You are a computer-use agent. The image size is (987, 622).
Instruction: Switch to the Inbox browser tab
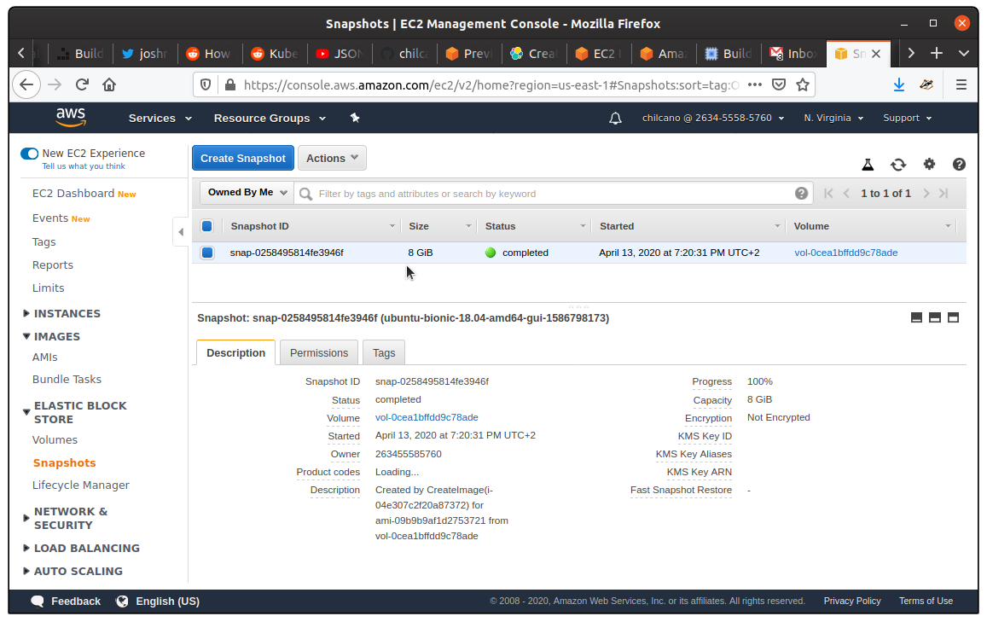[793, 54]
